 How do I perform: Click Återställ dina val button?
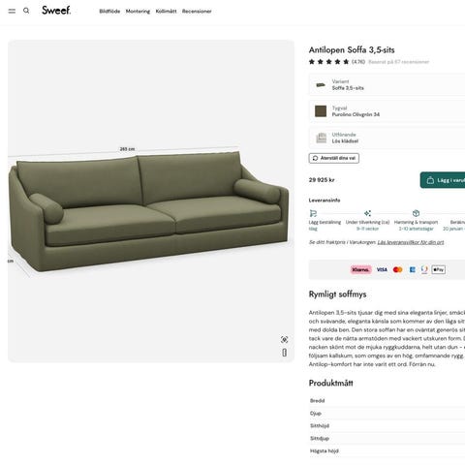point(334,158)
